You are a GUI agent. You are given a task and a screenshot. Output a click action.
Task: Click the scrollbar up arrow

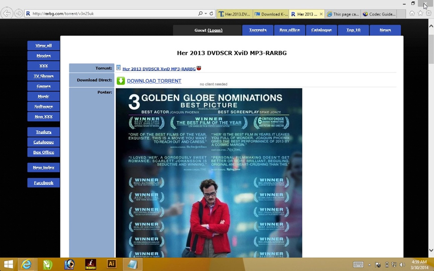(431, 26)
